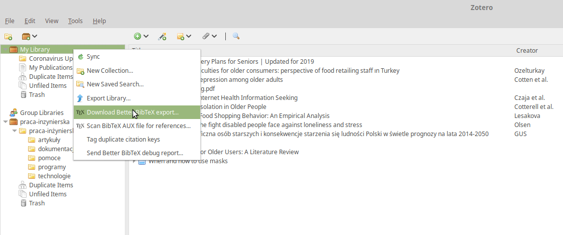Click the Group Libraries header
Screen dimensions: 563x235
pyautogui.click(x=37, y=112)
